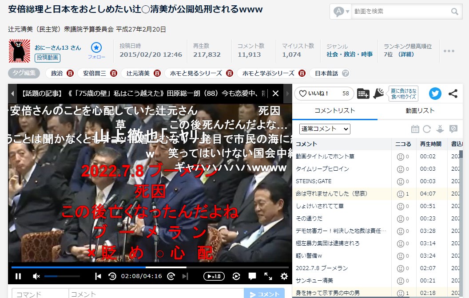Share the video on Twitter

tap(435, 94)
